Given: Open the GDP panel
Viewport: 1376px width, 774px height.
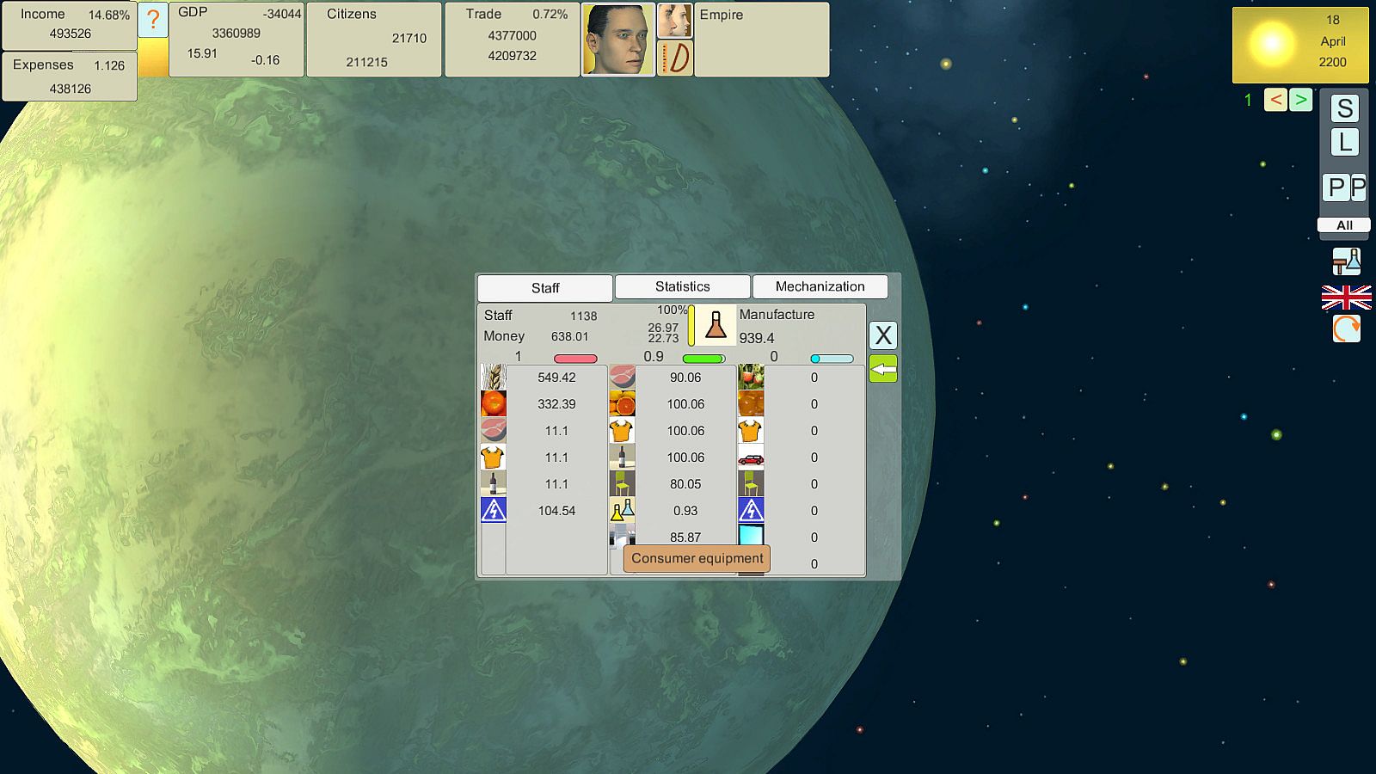Looking at the screenshot, I should click(236, 39).
